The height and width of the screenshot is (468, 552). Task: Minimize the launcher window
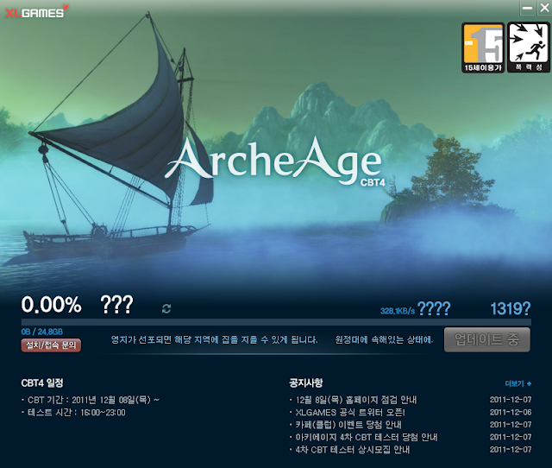(x=527, y=8)
